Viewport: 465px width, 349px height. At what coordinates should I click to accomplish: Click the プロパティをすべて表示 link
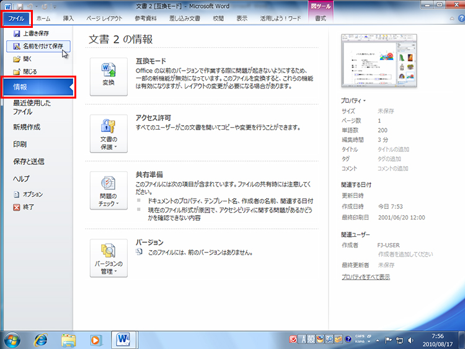point(366,277)
